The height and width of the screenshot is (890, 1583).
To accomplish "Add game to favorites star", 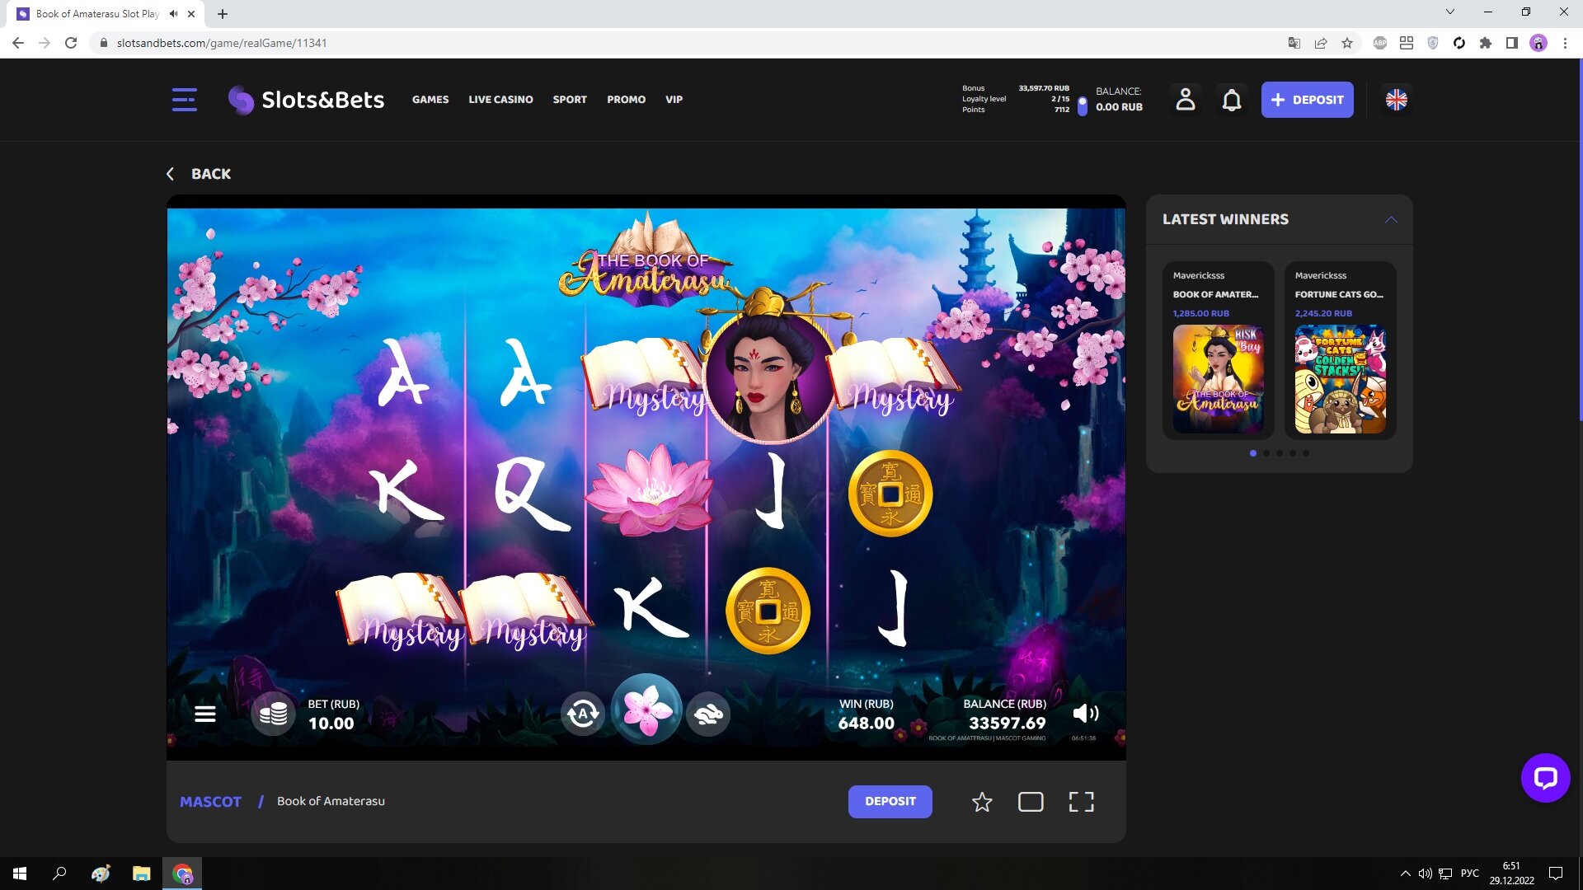I will coord(982,802).
